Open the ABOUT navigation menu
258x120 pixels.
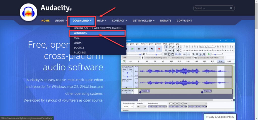click(61, 21)
